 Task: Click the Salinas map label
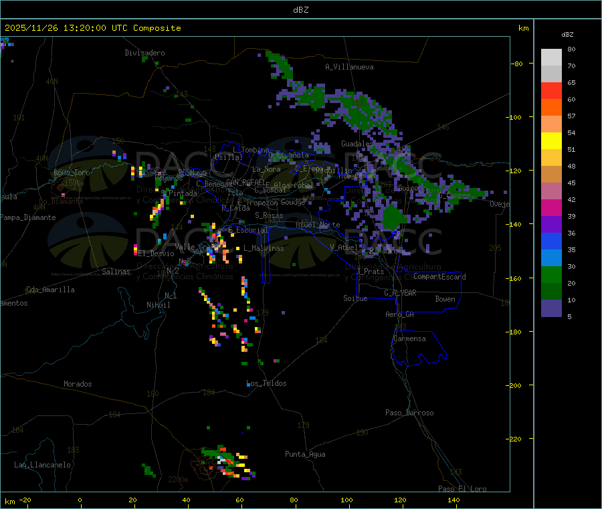tap(116, 272)
